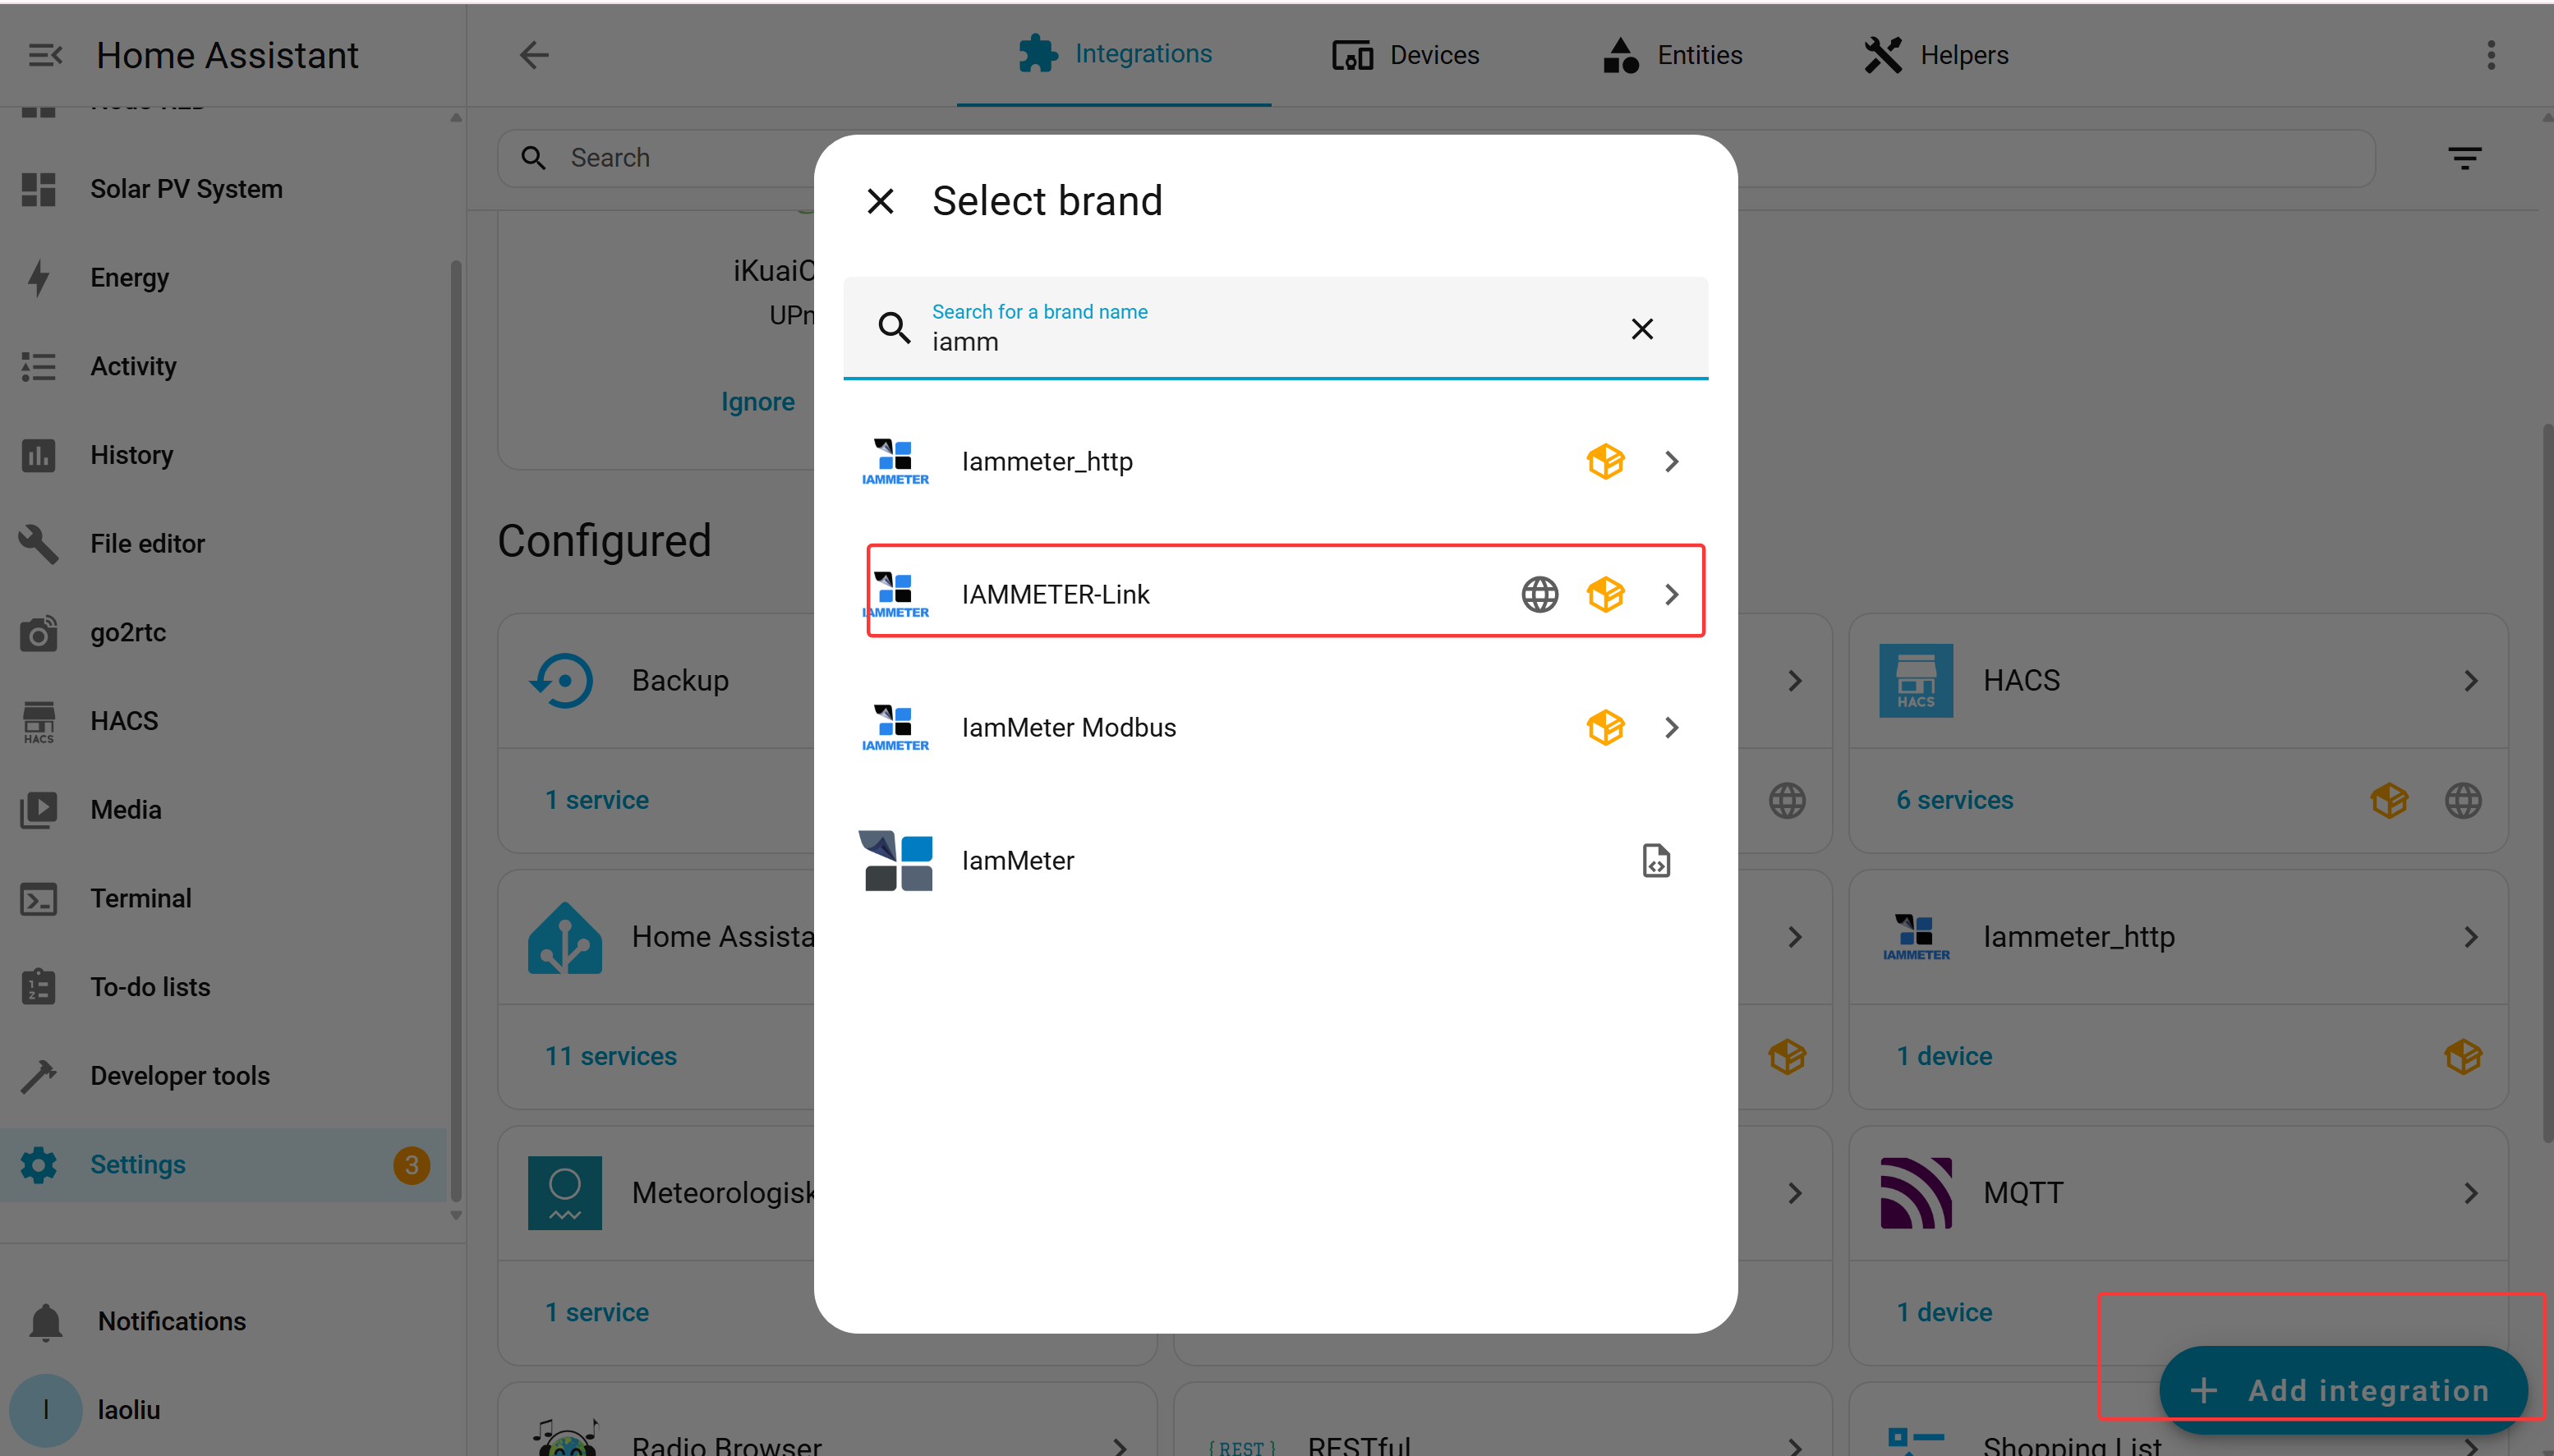This screenshot has width=2554, height=1456.
Task: Click Ignore on the discovered device
Action: (757, 402)
